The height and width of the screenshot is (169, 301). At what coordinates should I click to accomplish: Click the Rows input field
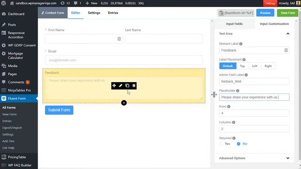click(x=254, y=113)
